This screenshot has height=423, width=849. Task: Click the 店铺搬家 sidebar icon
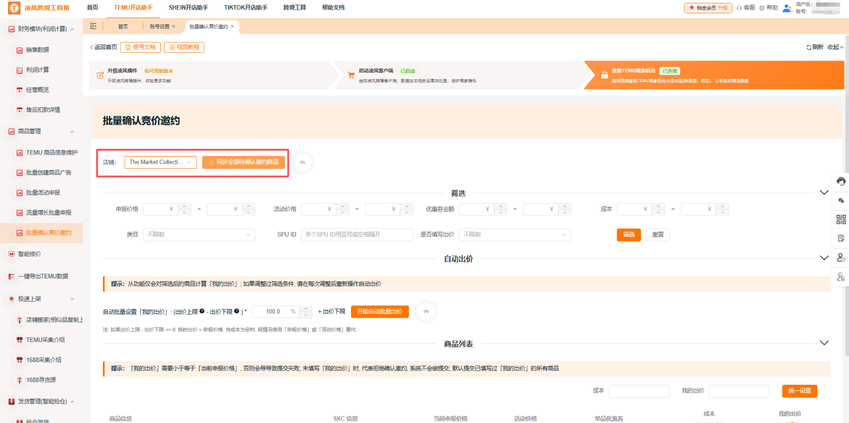[20, 320]
